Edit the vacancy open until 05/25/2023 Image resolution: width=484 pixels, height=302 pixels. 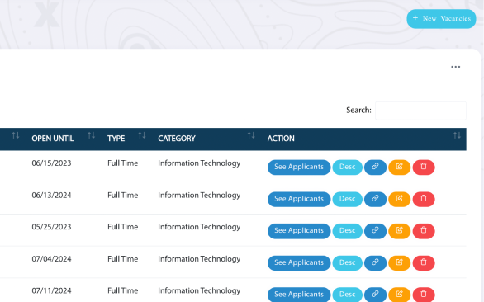click(x=399, y=231)
